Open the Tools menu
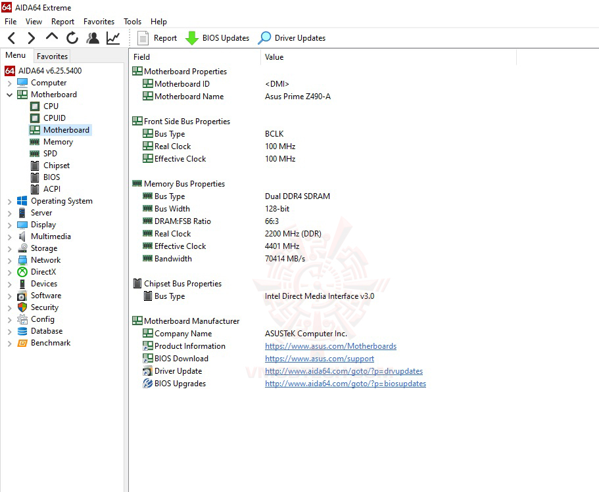Image resolution: width=599 pixels, height=492 pixels. (x=133, y=22)
